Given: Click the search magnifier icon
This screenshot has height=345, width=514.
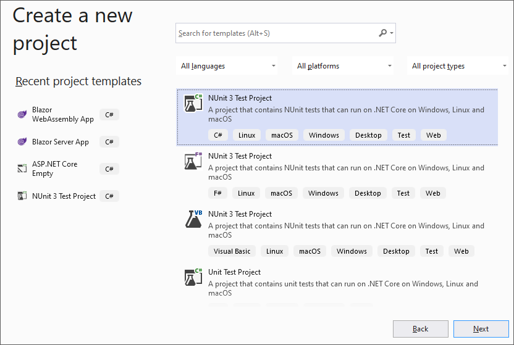Looking at the screenshot, I should pyautogui.click(x=382, y=33).
